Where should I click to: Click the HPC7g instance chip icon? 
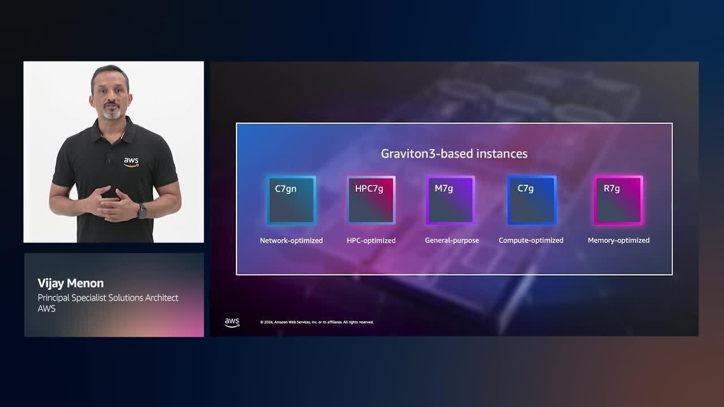tap(371, 201)
